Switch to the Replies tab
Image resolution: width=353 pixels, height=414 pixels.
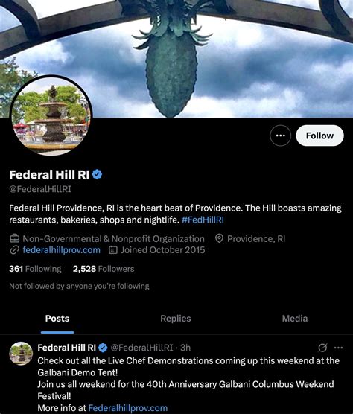176,319
